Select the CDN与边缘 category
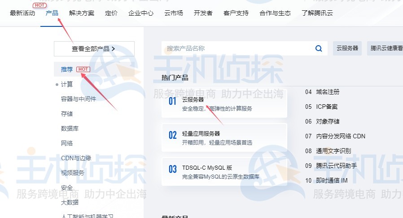The width and height of the screenshot is (403, 218). click(x=76, y=158)
